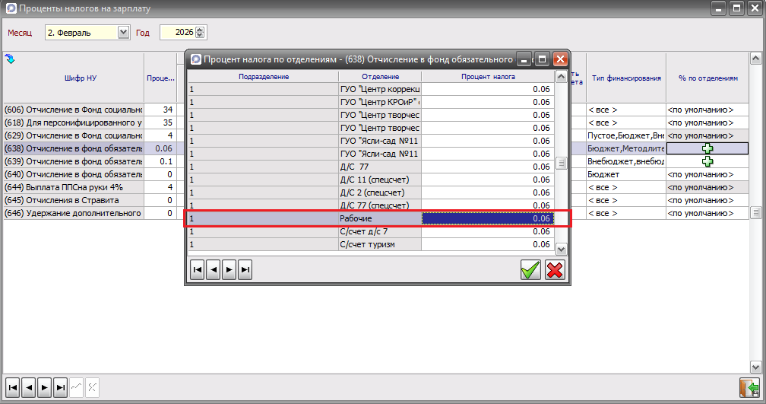
Task: Click the Процент налога column header
Action: tap(488, 77)
